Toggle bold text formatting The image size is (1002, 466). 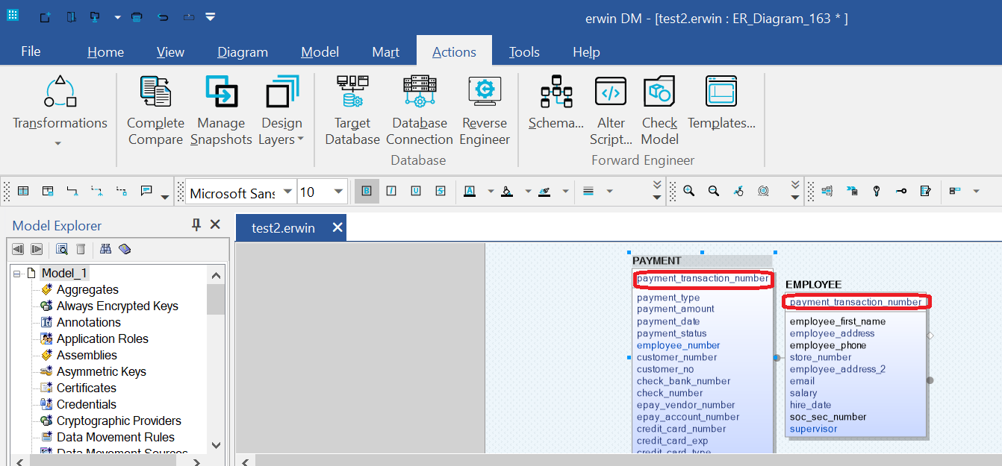point(367,192)
